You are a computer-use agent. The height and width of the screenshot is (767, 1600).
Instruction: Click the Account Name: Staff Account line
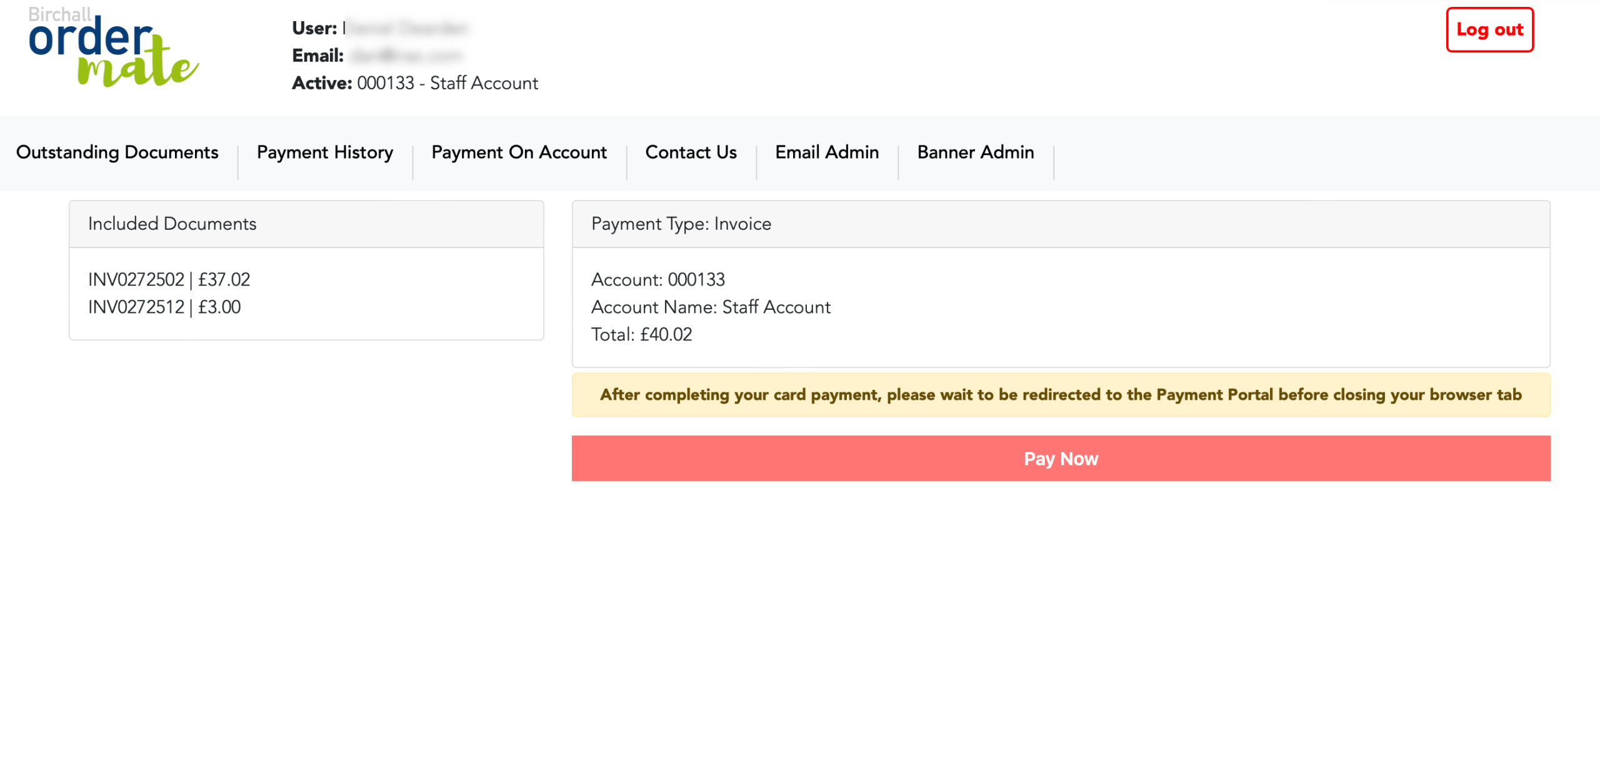710,307
